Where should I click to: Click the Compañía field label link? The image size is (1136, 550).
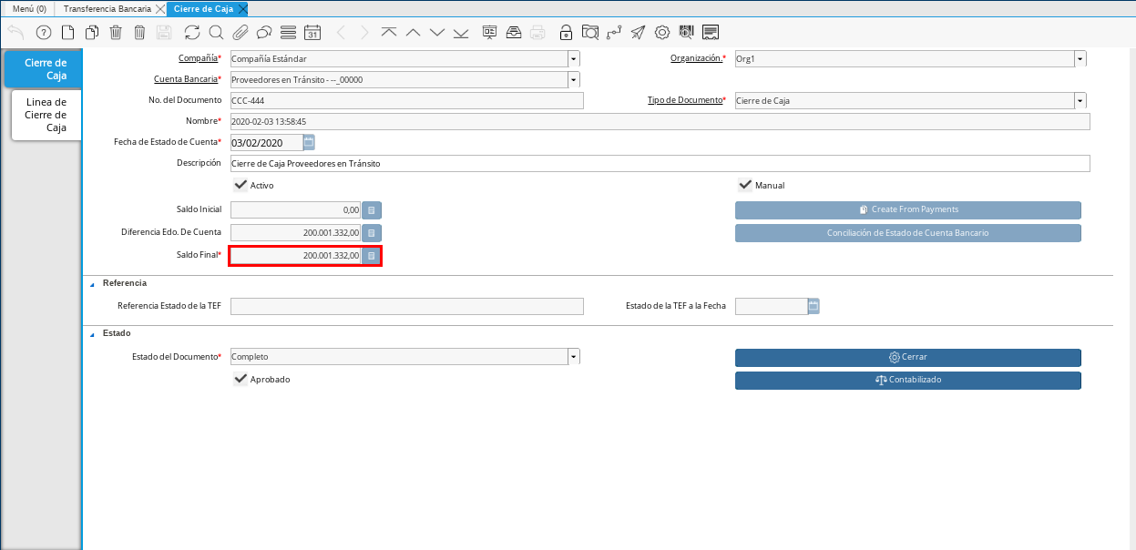pyautogui.click(x=198, y=58)
